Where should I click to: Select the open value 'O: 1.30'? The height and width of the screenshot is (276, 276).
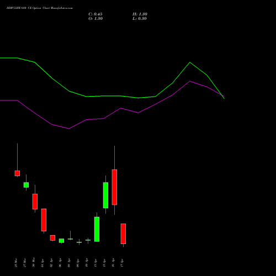click(x=95, y=19)
